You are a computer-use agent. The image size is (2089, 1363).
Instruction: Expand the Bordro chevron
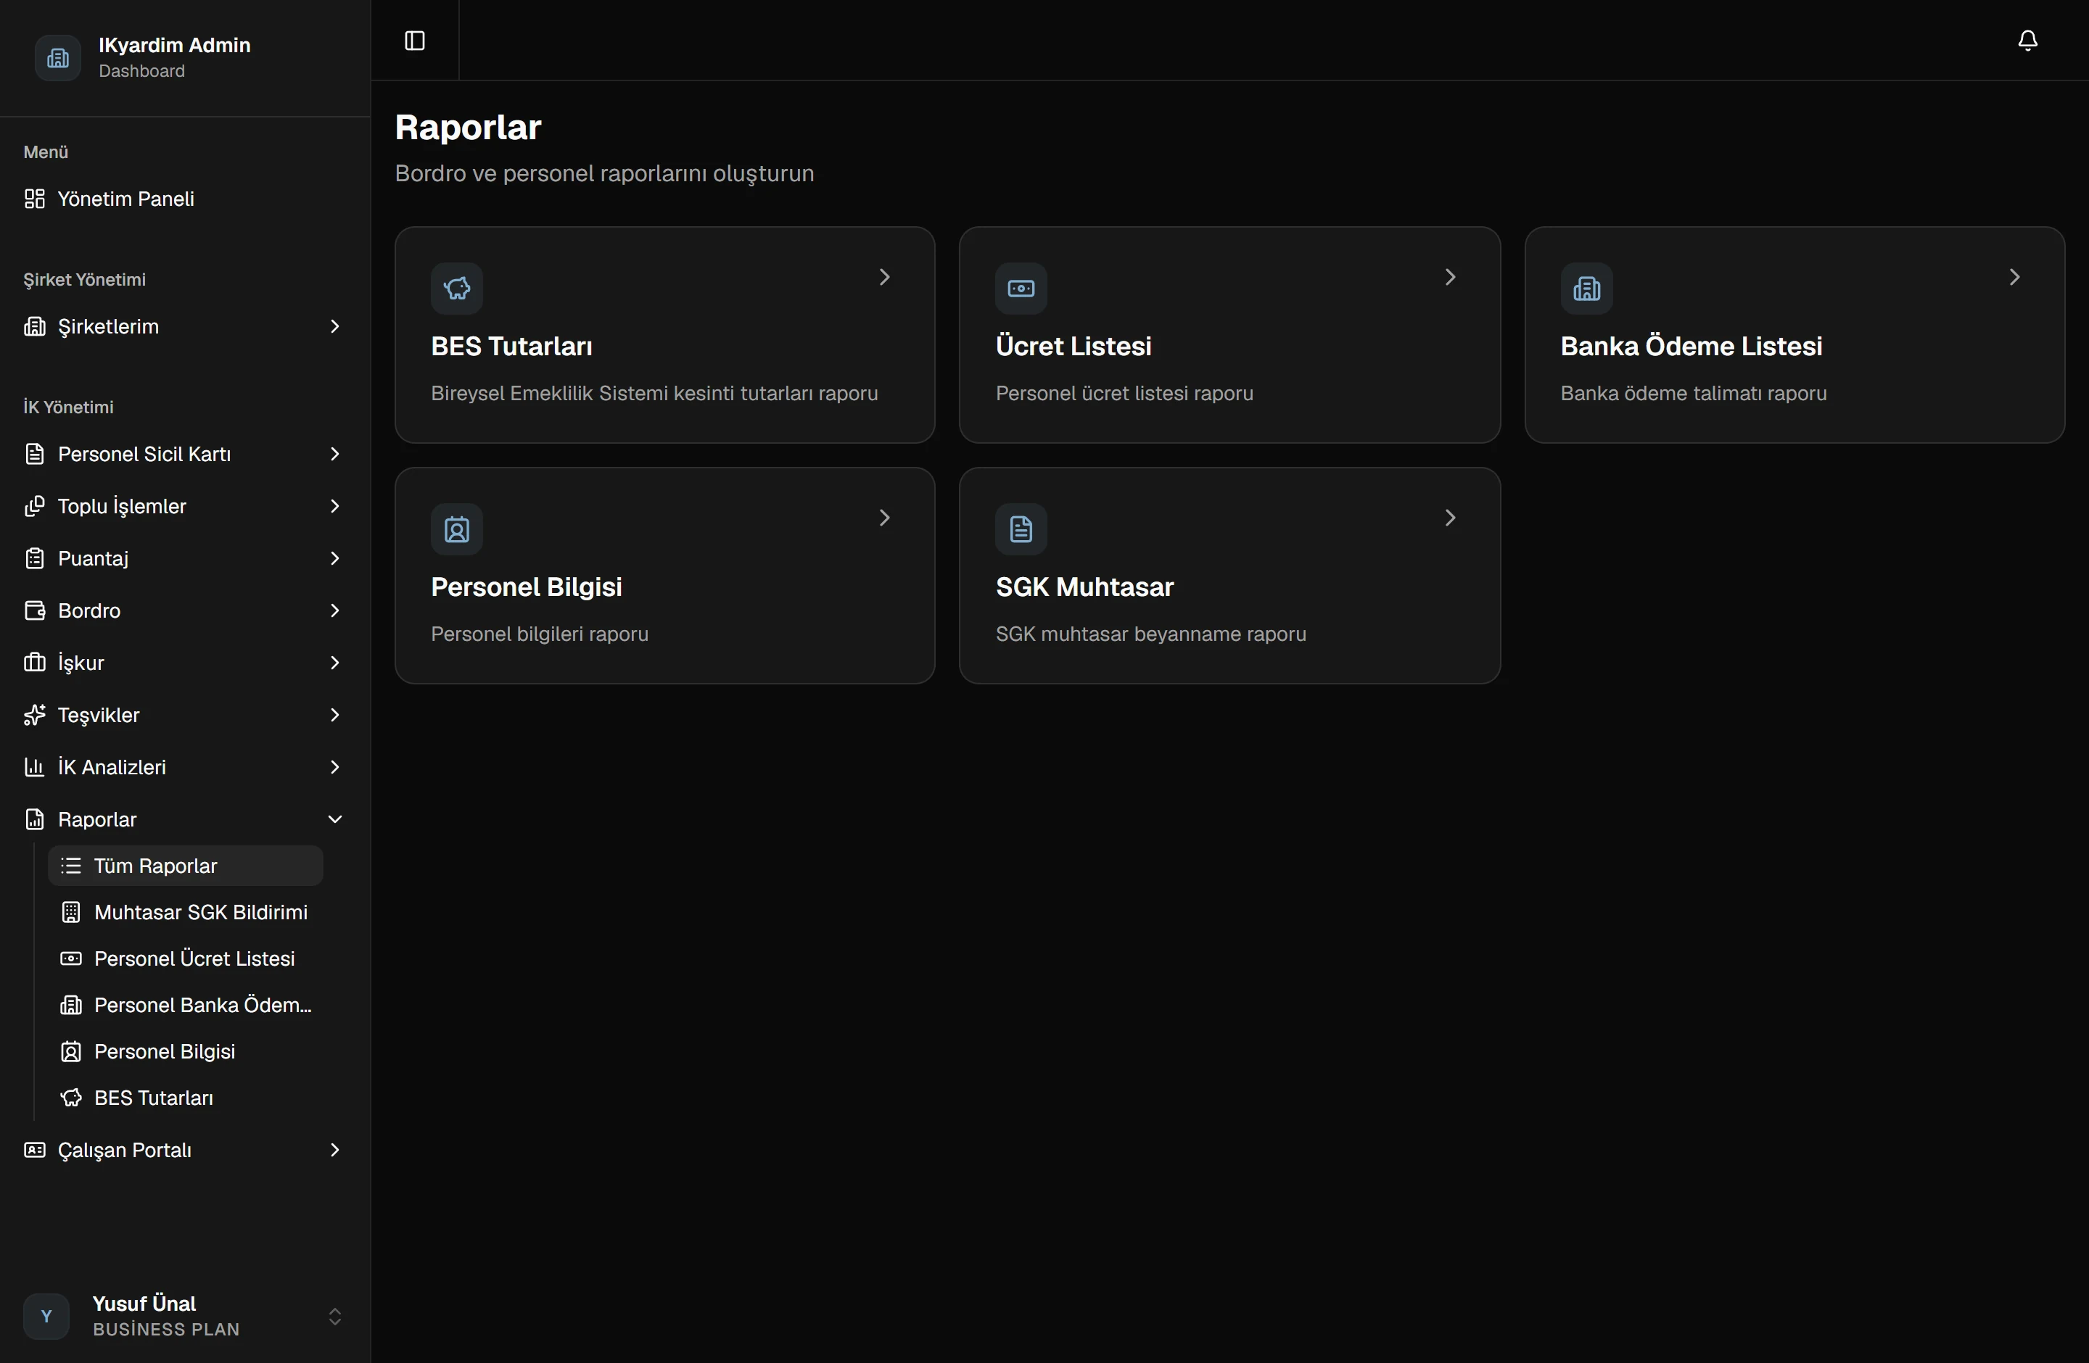(x=334, y=610)
